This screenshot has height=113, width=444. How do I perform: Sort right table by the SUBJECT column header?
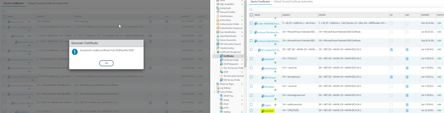click(x=287, y=15)
